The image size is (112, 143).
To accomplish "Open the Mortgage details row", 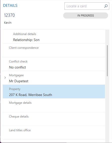I will tap(54, 105).
